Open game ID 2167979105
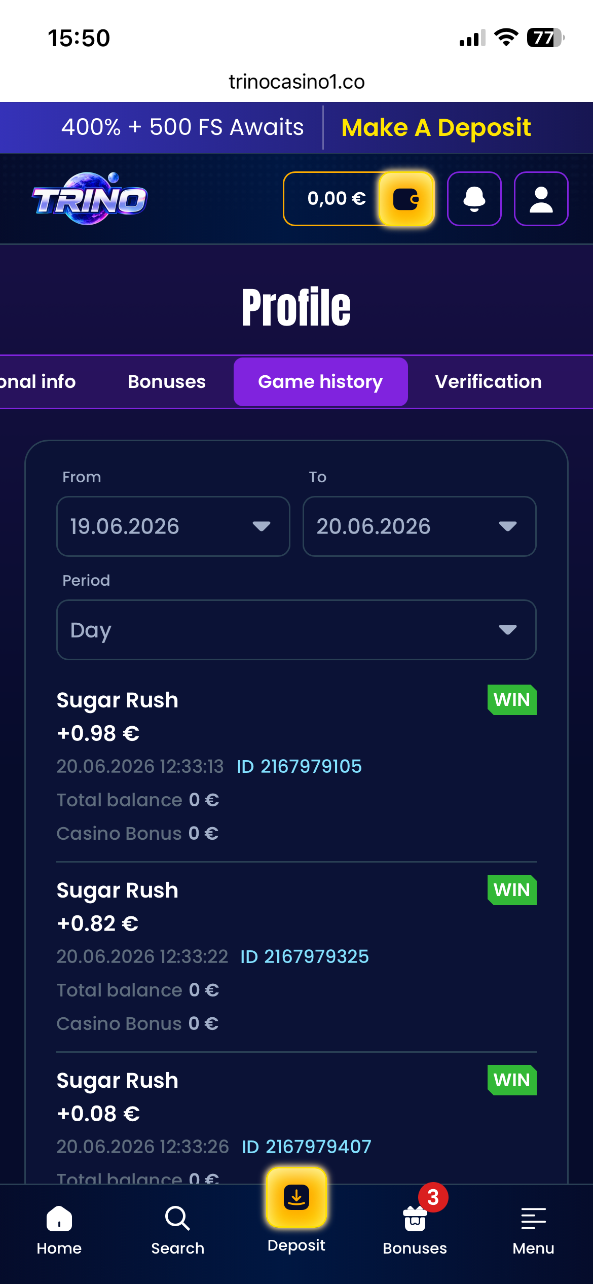 (300, 766)
